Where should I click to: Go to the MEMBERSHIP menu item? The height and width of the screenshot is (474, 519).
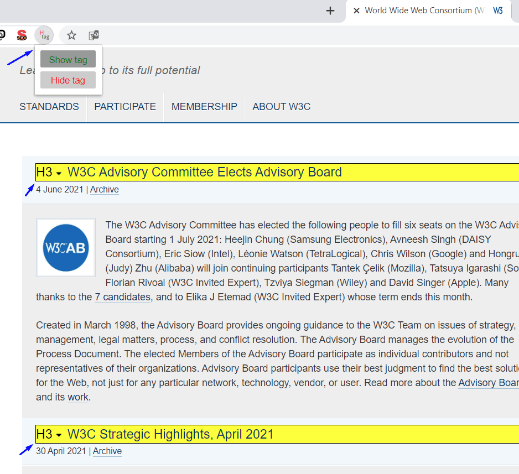point(204,107)
